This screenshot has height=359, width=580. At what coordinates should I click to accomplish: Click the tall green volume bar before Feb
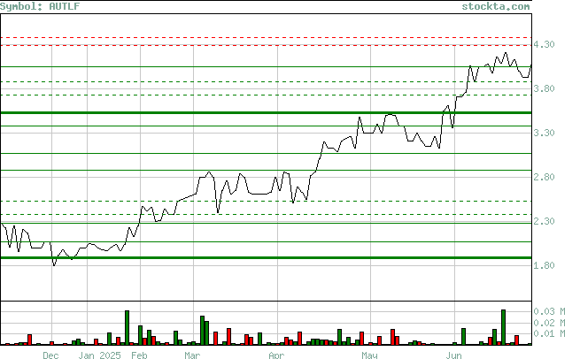tap(128, 327)
